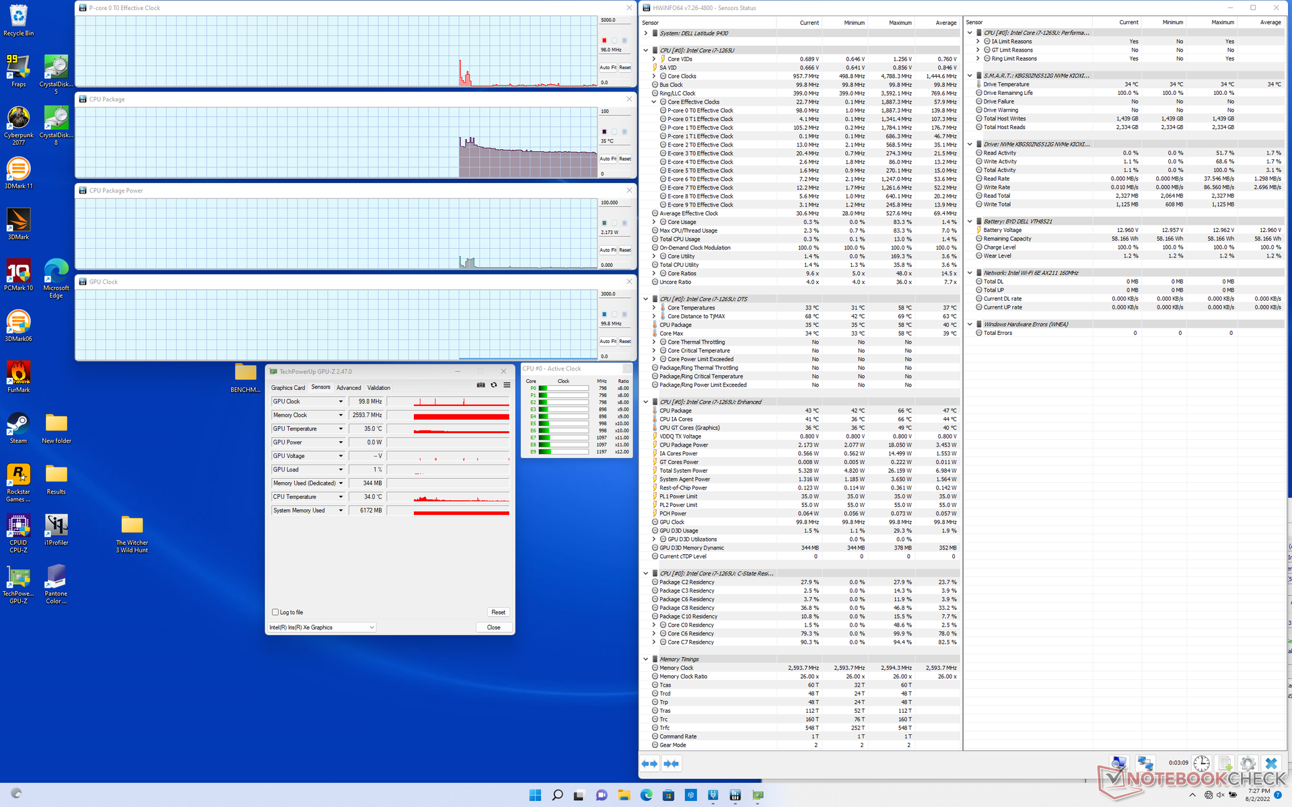Click the GPU-Z screenshot camera icon

pos(480,385)
